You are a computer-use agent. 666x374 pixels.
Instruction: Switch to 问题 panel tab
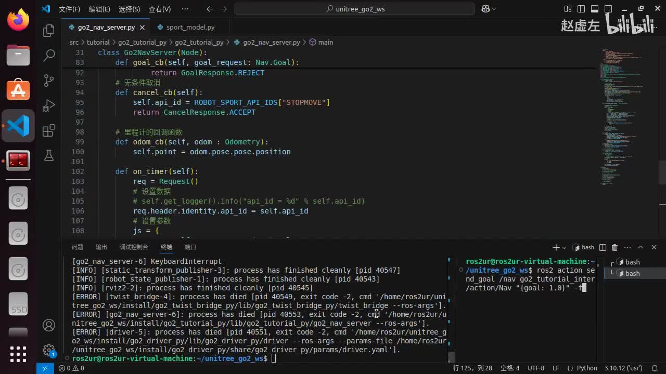78,247
